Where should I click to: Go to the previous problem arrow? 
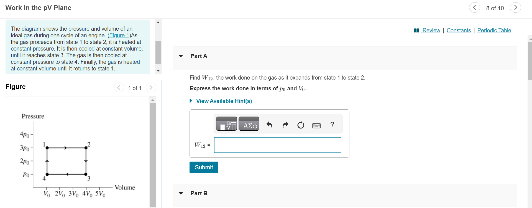click(474, 8)
